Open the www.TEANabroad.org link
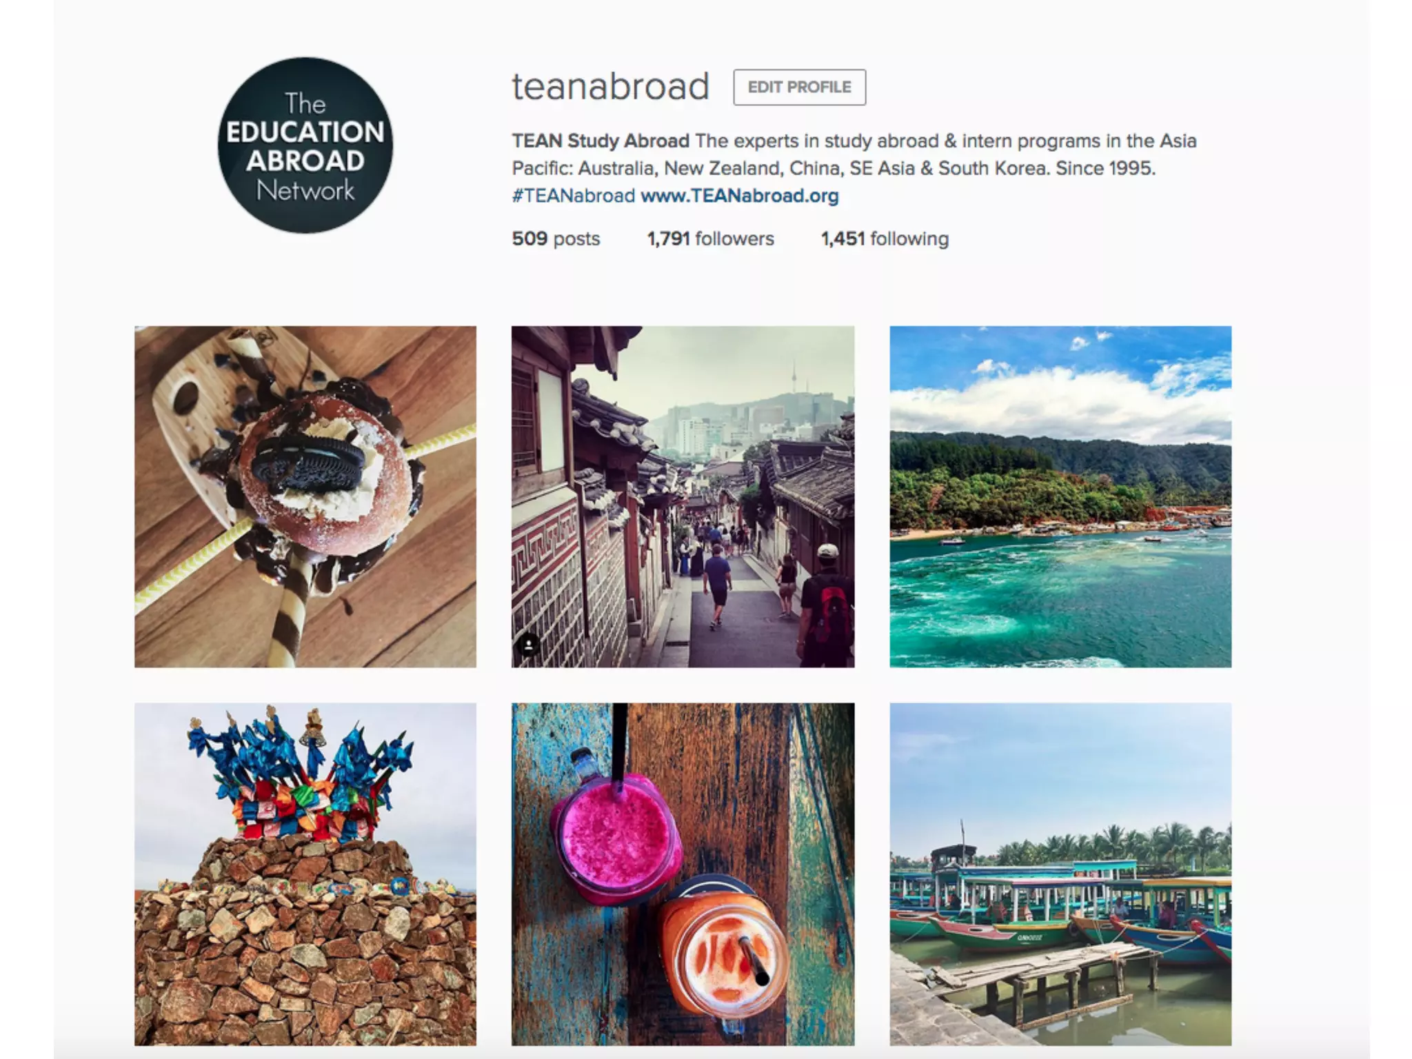This screenshot has height=1059, width=1412. (739, 196)
